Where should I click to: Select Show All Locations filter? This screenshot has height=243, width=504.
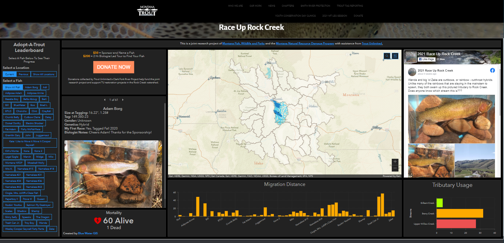point(44,74)
